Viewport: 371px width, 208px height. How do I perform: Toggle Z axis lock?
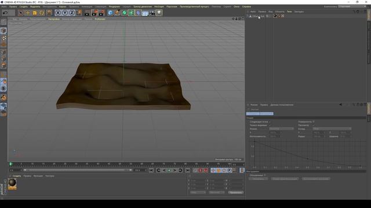tap(72, 13)
